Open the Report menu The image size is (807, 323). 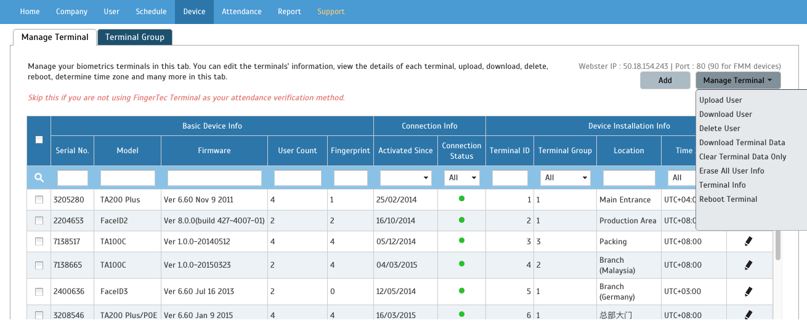tap(290, 12)
